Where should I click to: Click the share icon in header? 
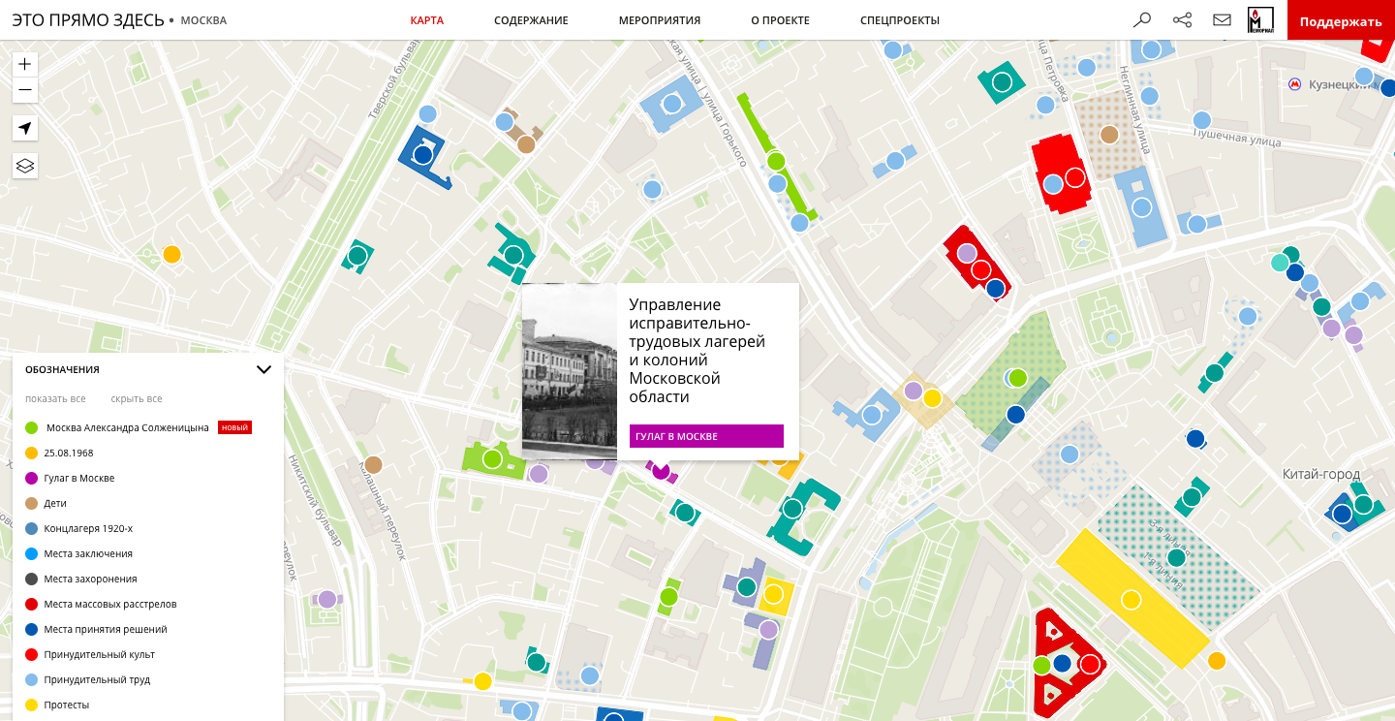(1182, 20)
